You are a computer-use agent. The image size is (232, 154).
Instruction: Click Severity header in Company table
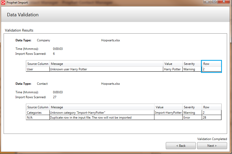click(192, 64)
